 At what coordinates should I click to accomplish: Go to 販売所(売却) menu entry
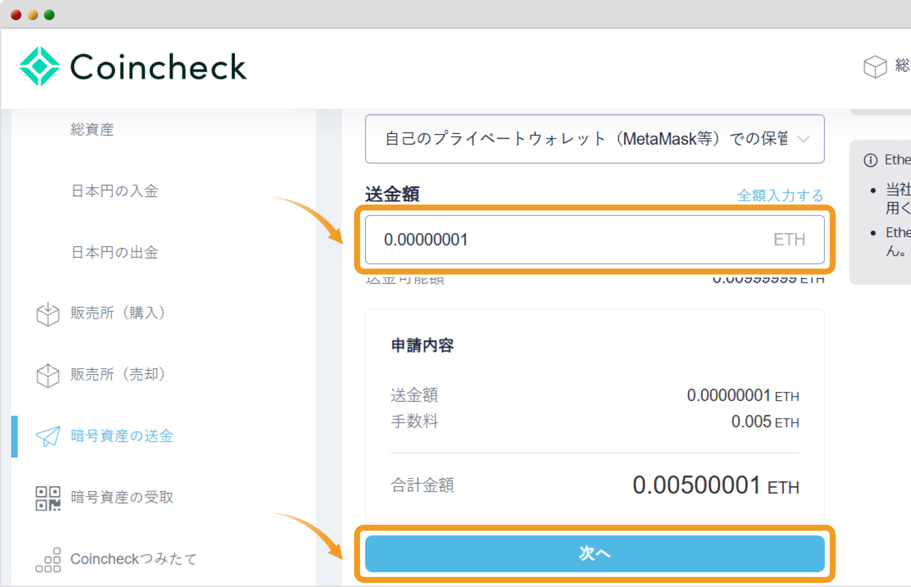point(117,375)
